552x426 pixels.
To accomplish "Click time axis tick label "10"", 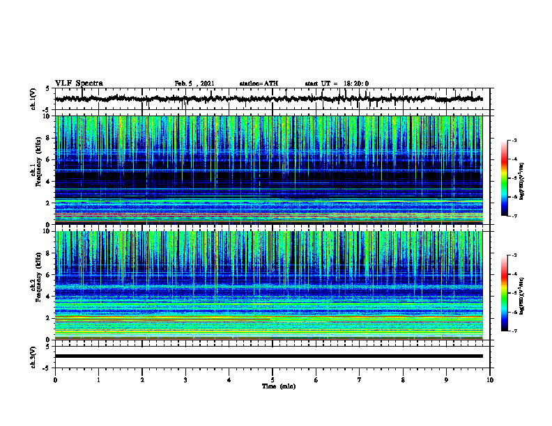I will pyautogui.click(x=490, y=380).
